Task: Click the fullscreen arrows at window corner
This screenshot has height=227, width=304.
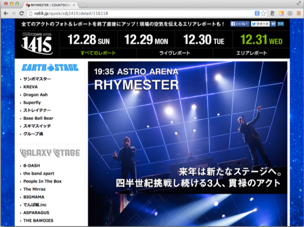Action: (298, 3)
